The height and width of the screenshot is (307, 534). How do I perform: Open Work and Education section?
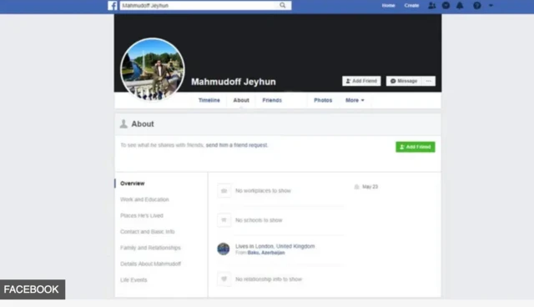pos(144,199)
